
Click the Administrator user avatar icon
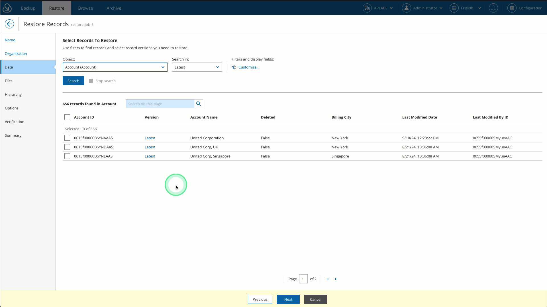(406, 8)
